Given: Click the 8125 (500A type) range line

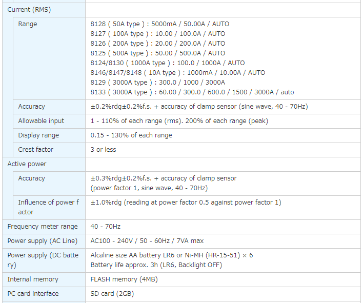Looking at the screenshot, I should (157, 53).
